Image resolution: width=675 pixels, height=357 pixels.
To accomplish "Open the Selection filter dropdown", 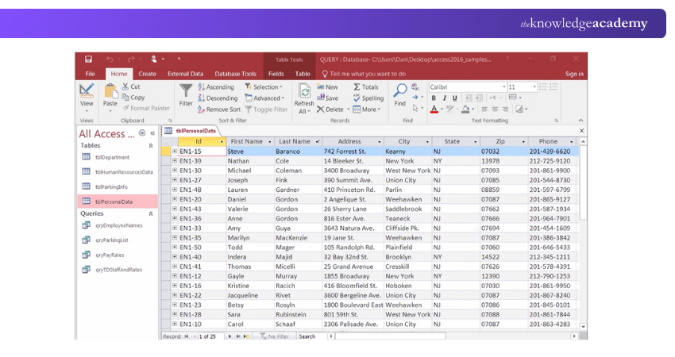I will [264, 87].
